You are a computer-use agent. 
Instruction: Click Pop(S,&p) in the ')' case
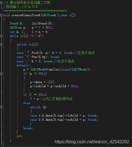click(x=39, y=57)
